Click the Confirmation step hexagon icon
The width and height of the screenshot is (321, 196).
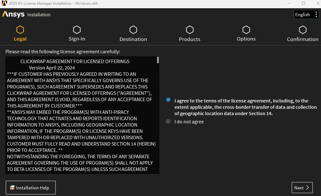point(303,30)
